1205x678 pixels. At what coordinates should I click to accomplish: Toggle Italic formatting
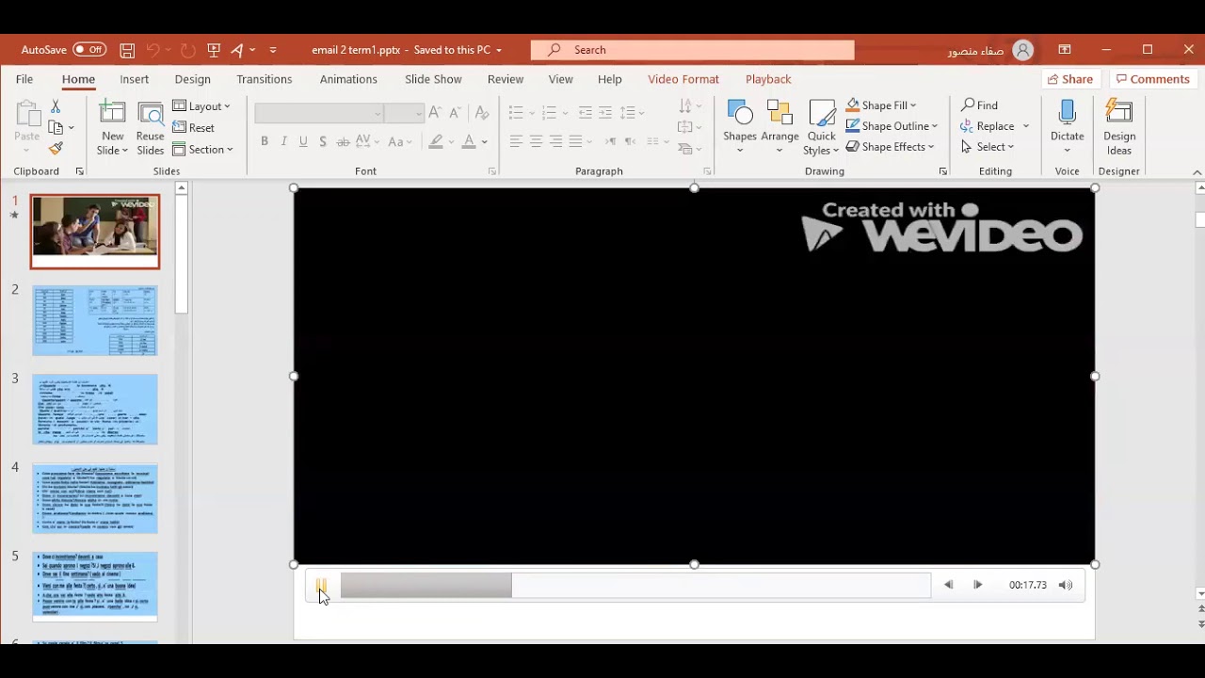[284, 141]
